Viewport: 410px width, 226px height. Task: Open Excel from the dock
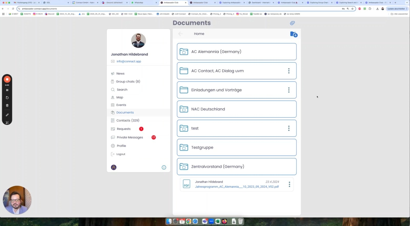[x=218, y=221]
